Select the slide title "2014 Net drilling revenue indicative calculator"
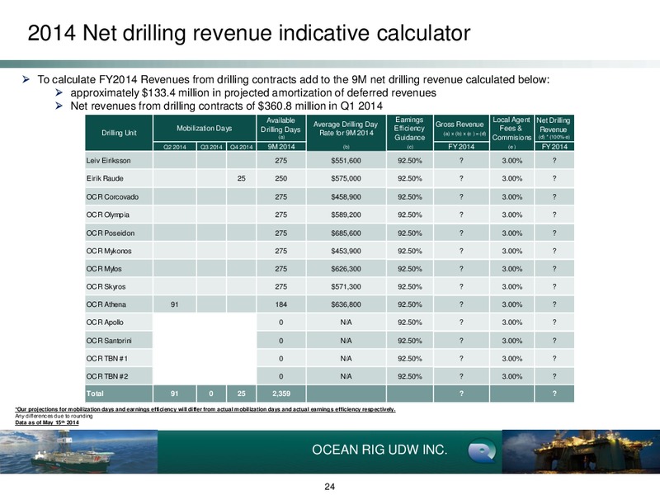This screenshot has width=660, height=495. tap(249, 33)
